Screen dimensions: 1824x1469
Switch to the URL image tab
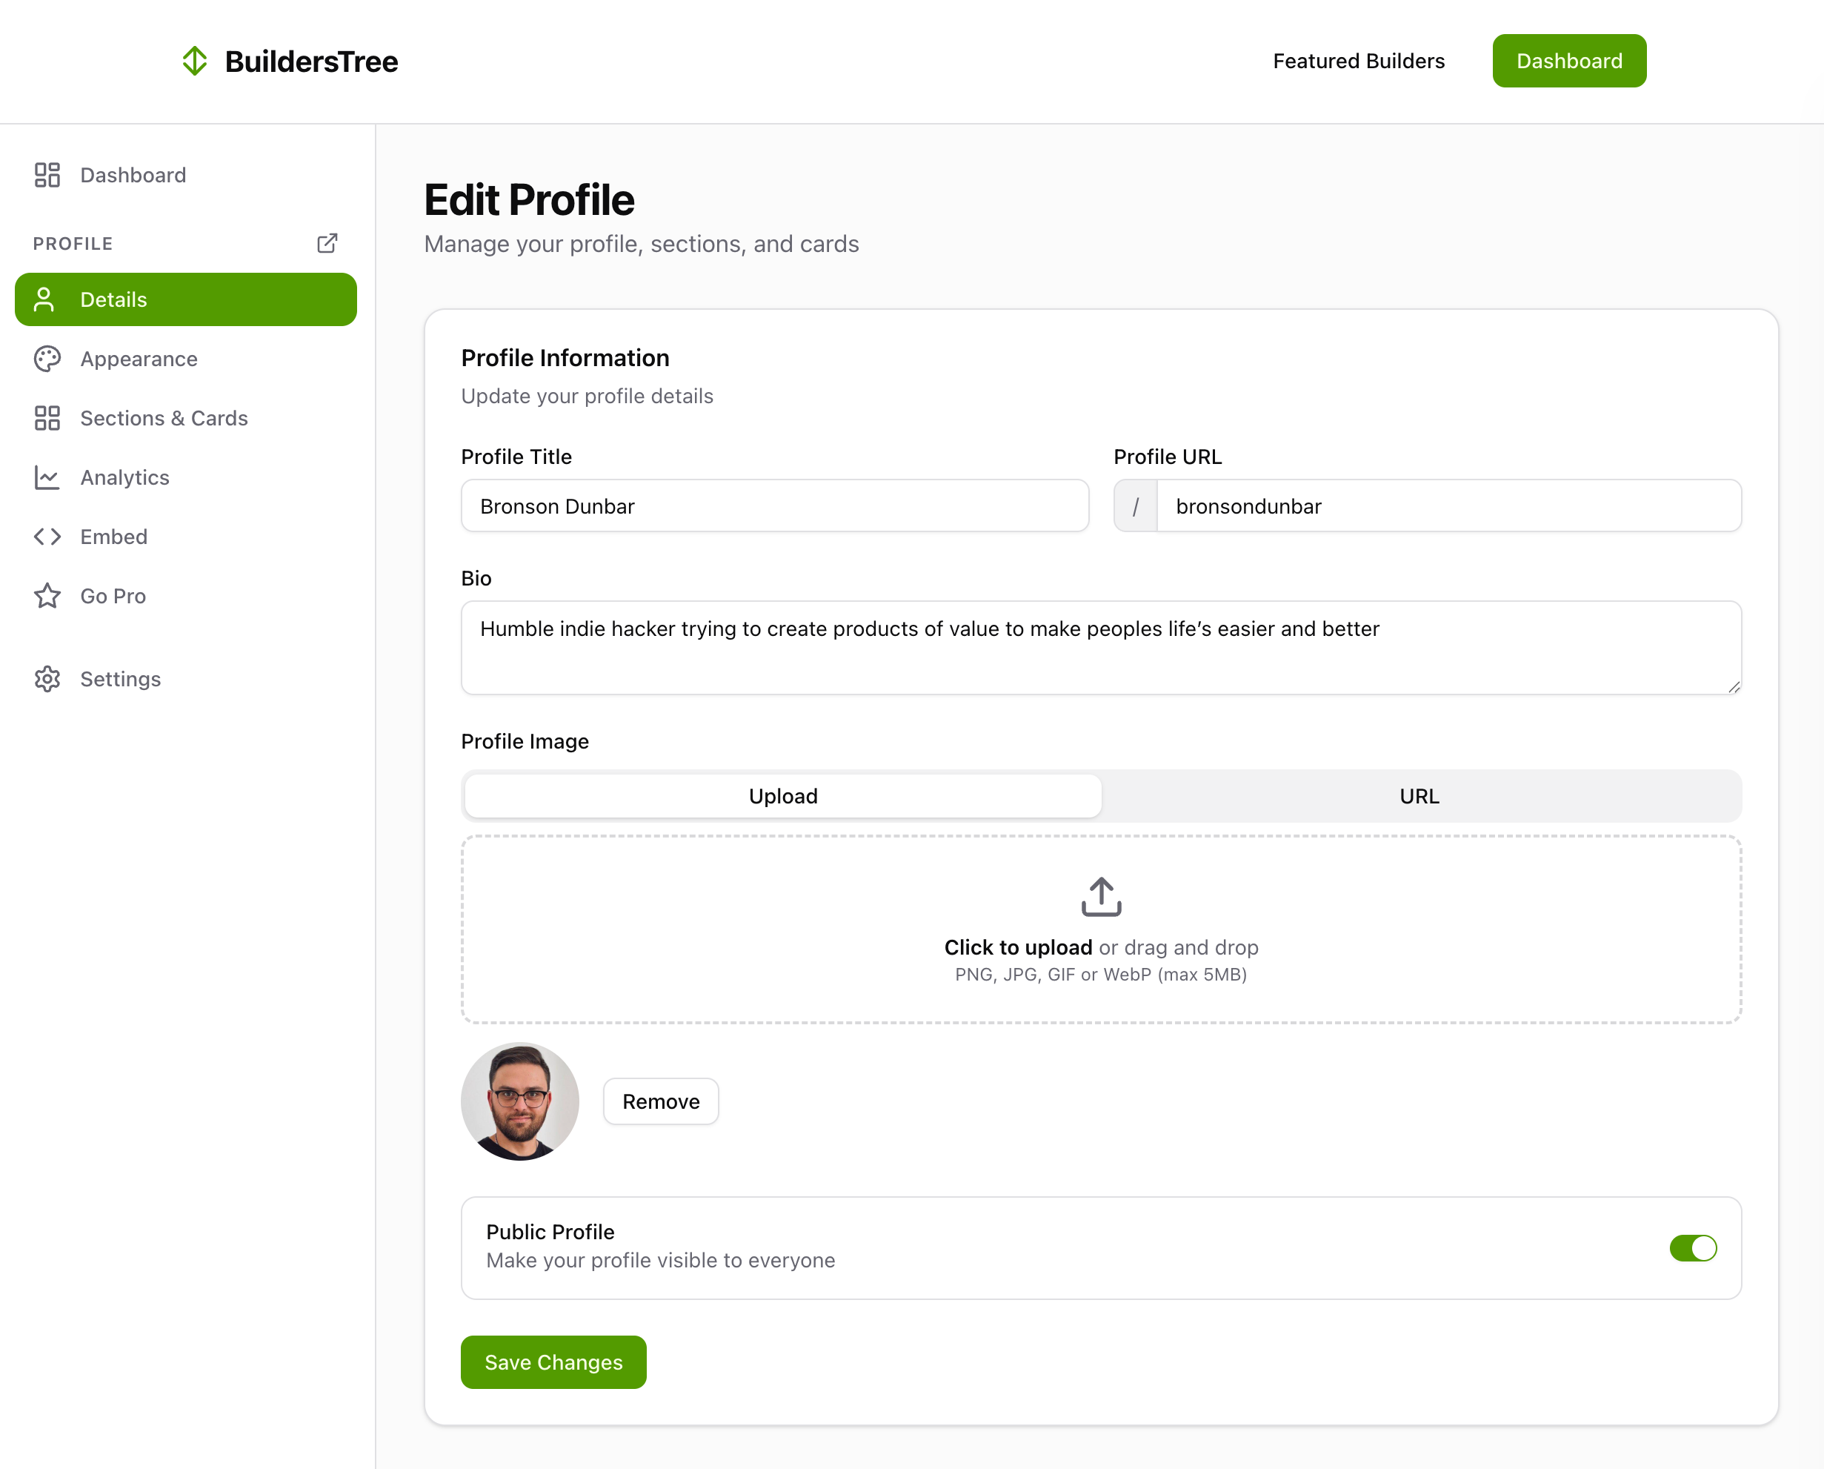[x=1419, y=796]
